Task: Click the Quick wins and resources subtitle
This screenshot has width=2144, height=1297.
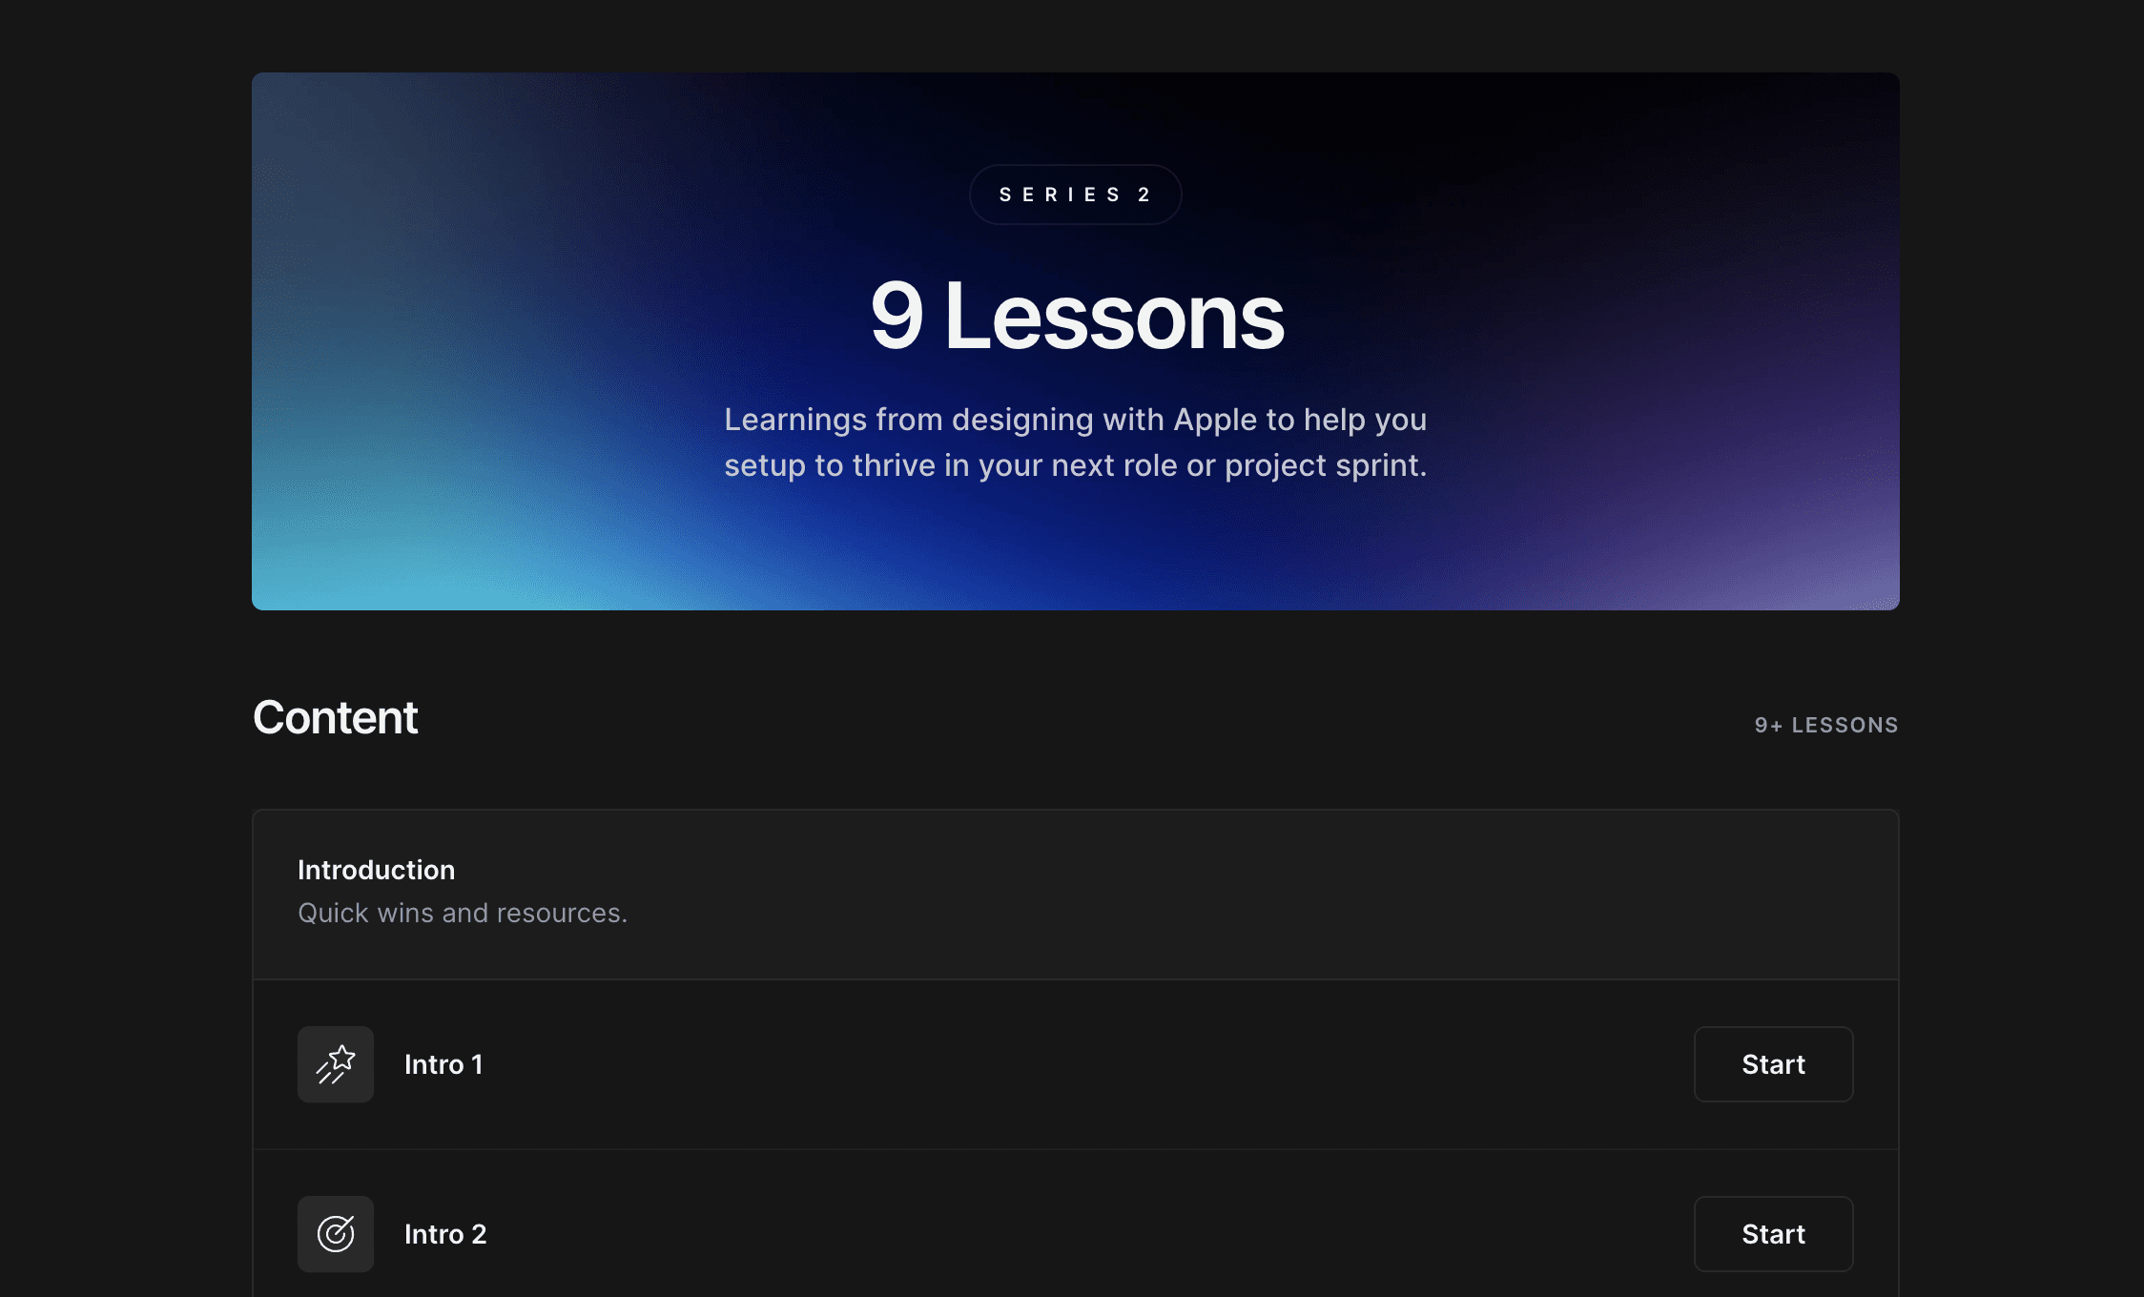Action: (x=463, y=913)
